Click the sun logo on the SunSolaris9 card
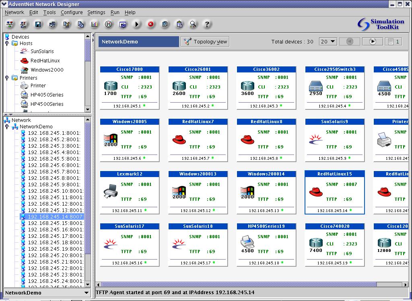The width and height of the screenshot is (412, 301). tap(316, 140)
